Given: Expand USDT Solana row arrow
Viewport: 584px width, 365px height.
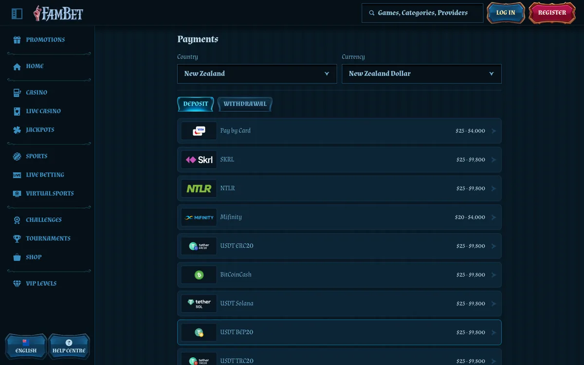Looking at the screenshot, I should pos(494,304).
